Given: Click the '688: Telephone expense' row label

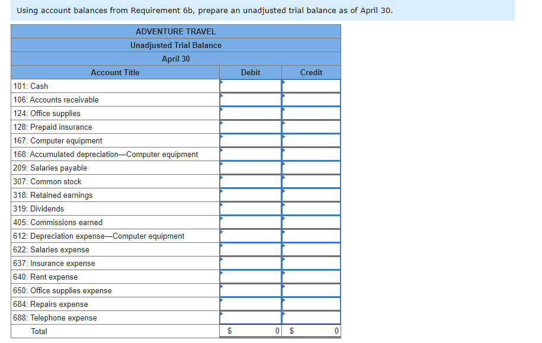Looking at the screenshot, I should click(x=55, y=318).
